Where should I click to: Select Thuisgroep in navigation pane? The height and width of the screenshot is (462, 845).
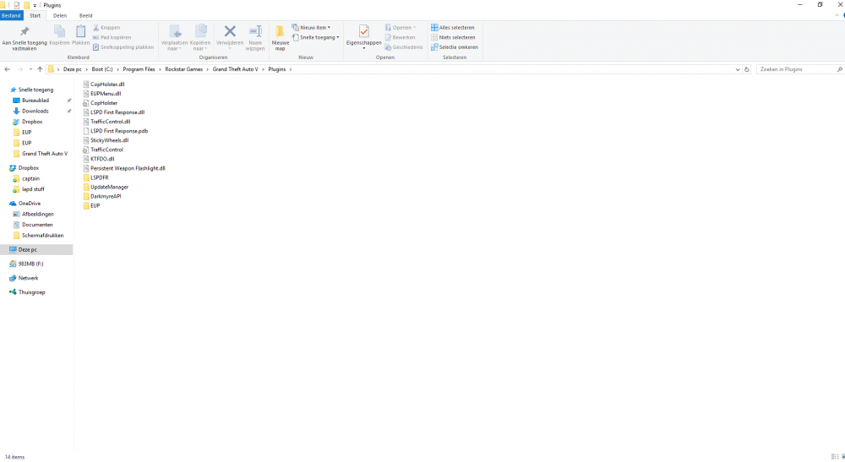coord(31,292)
